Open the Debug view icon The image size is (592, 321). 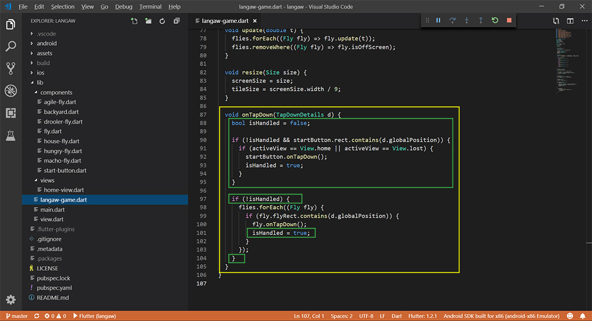[10, 91]
